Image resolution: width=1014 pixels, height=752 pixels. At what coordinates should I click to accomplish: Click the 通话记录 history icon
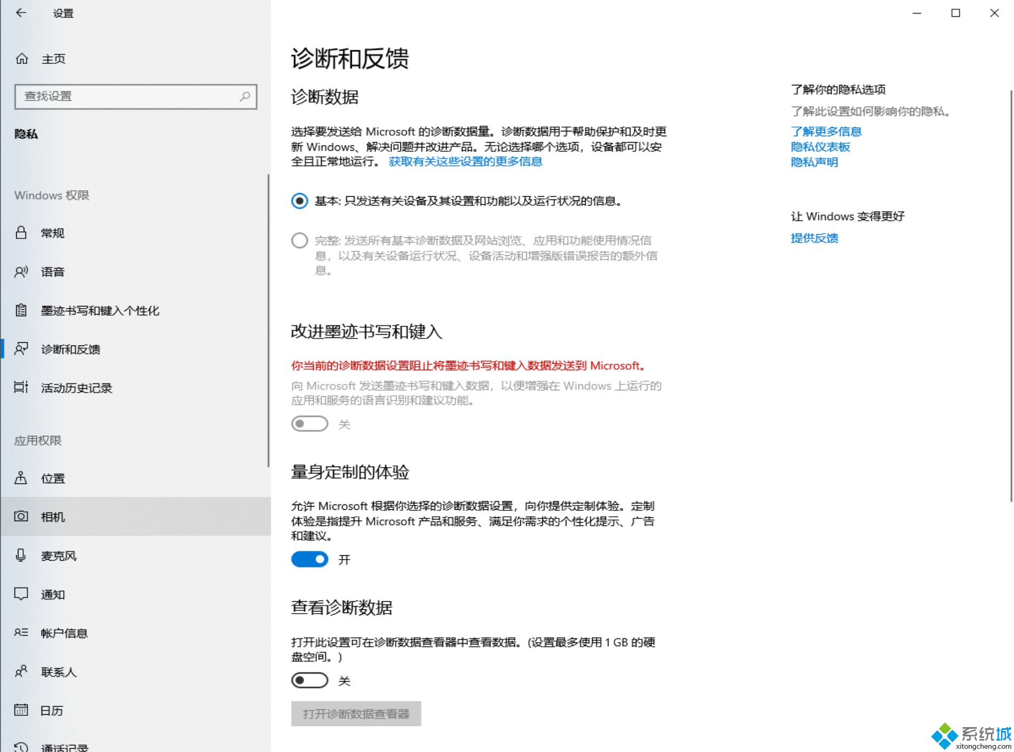pos(21,747)
